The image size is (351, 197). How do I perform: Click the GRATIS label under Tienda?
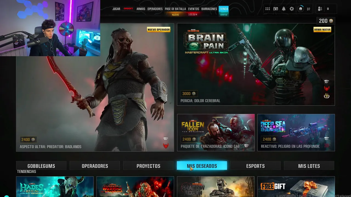pos(224,15)
